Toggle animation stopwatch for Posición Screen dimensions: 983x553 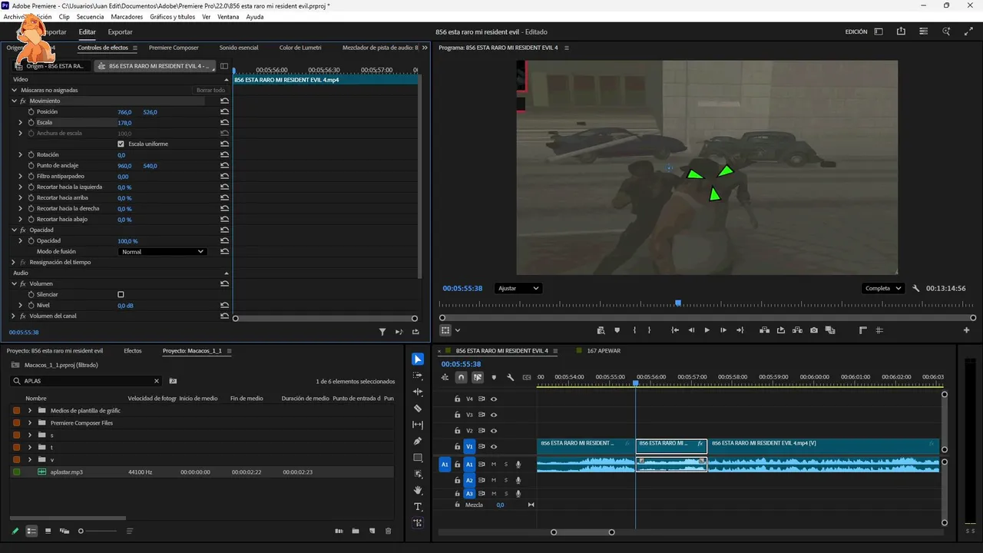tap(31, 112)
